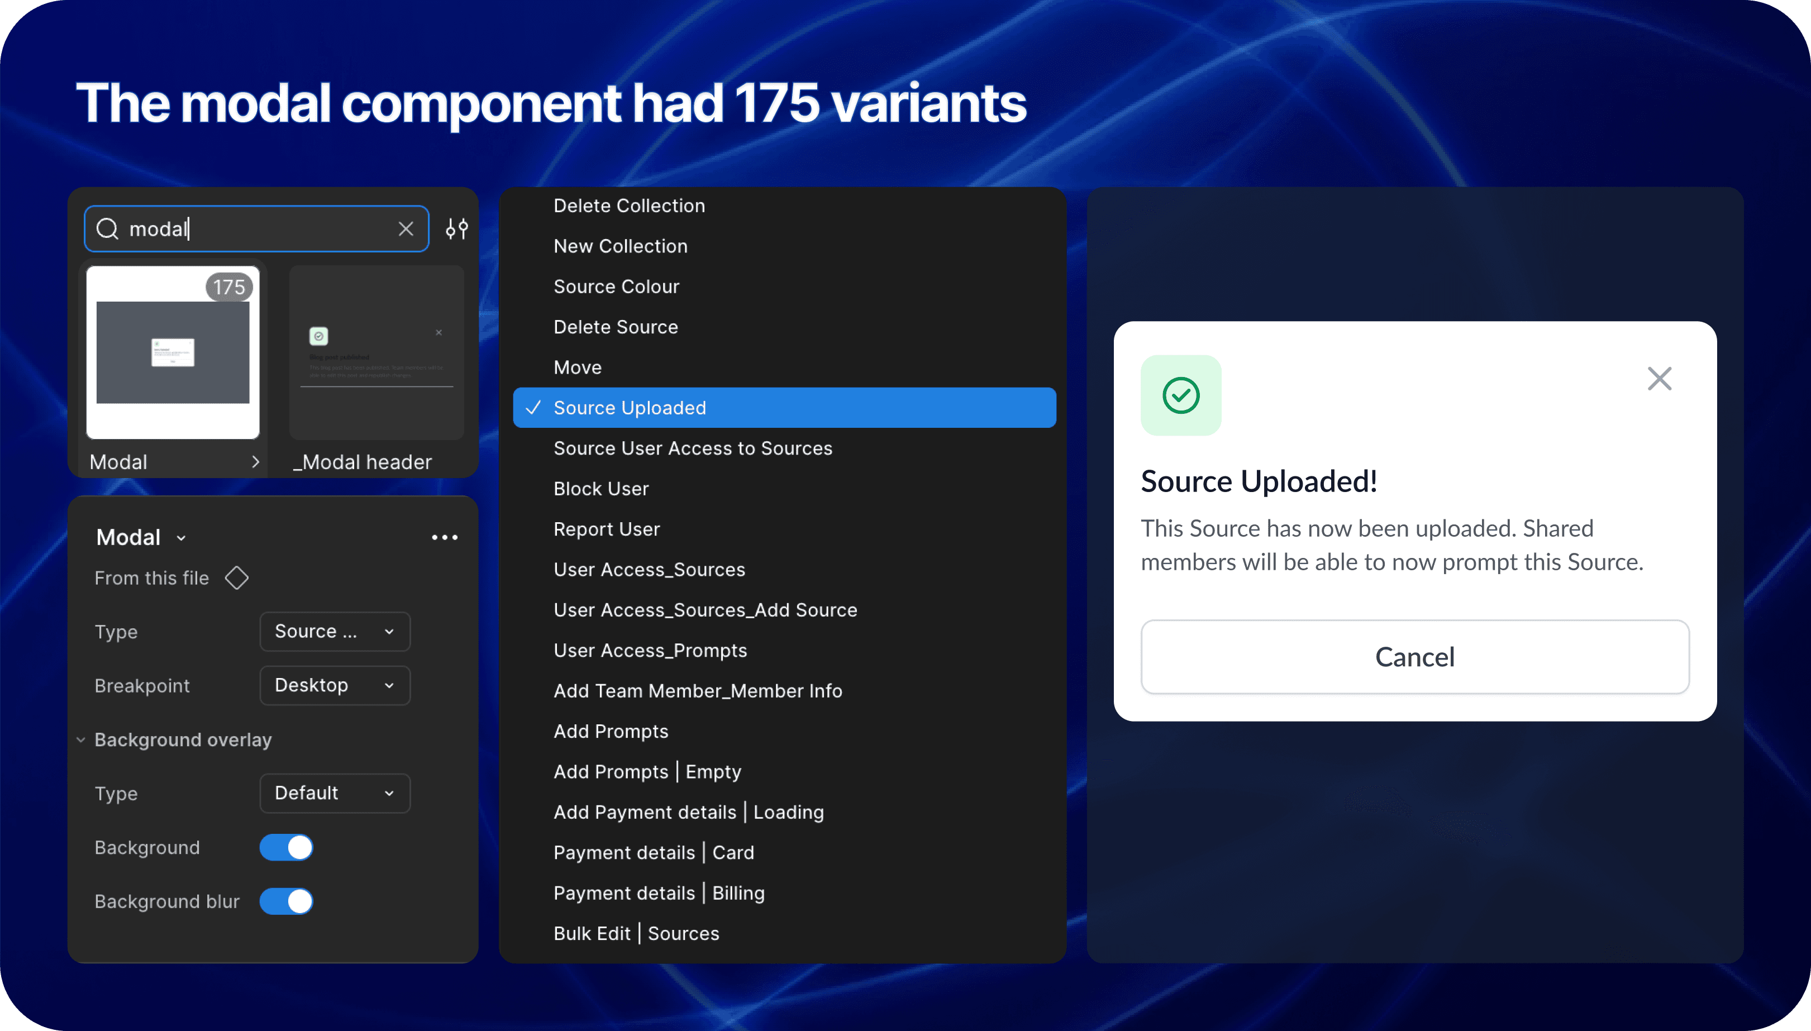
Task: Open the Breakpoint Desktop dropdown
Action: (334, 685)
